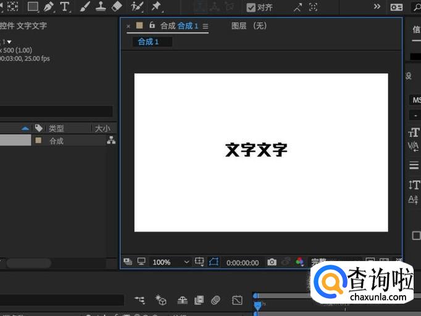Select the Puppet Pin tool
Image resolution: width=421 pixels, height=316 pixels.
click(x=157, y=6)
